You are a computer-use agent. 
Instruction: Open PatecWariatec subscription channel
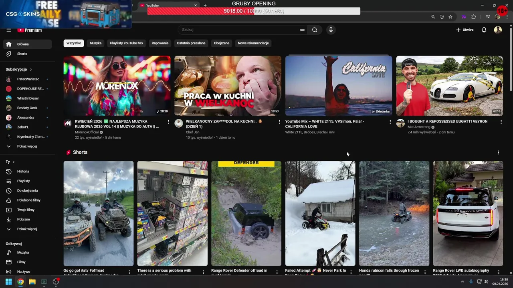[27, 79]
